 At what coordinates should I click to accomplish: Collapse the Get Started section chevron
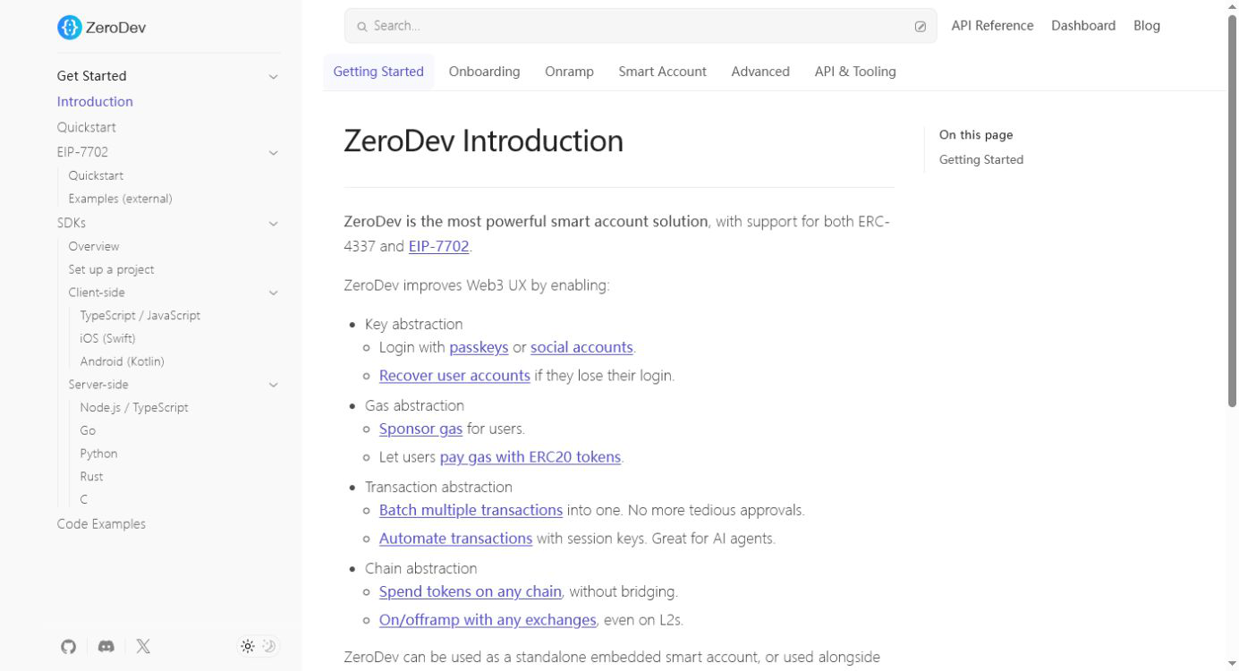coord(274,77)
